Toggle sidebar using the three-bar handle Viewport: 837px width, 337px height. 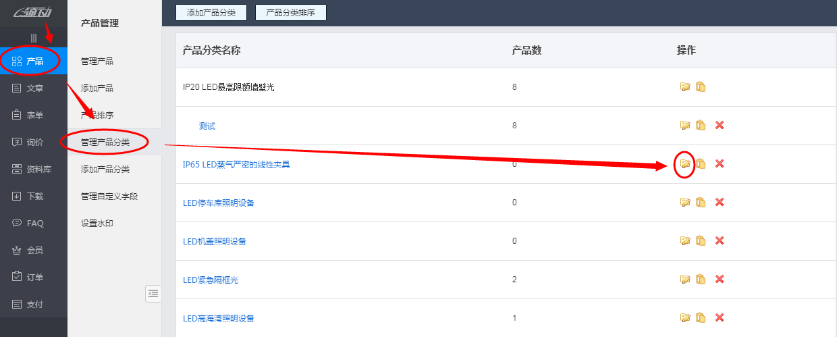tap(34, 38)
